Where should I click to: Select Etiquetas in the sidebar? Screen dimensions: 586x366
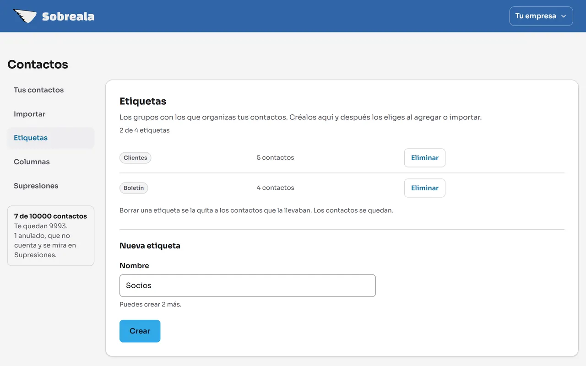(50, 138)
